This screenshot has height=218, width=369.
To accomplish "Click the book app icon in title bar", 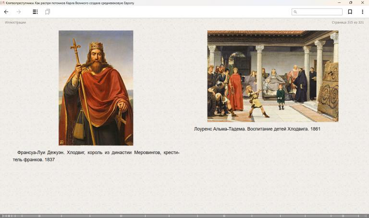I will coord(2,3).
